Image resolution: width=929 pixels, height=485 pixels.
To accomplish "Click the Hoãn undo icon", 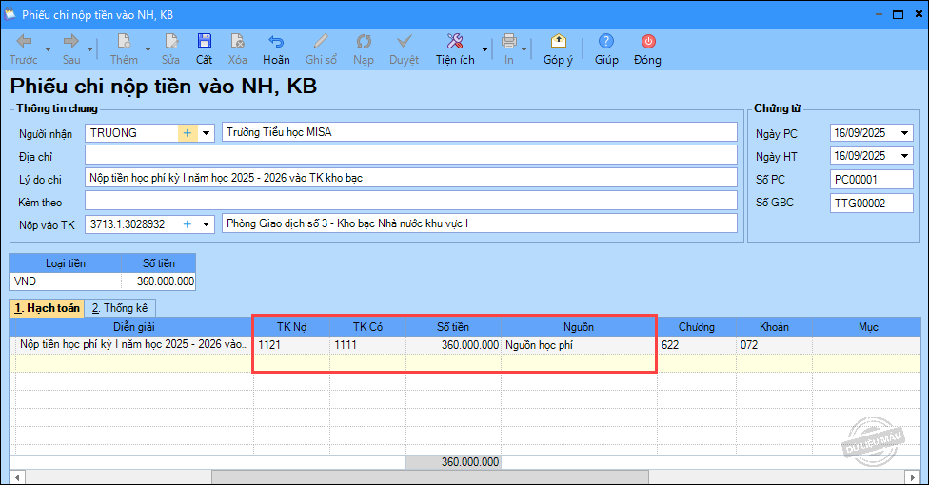I will tap(276, 42).
